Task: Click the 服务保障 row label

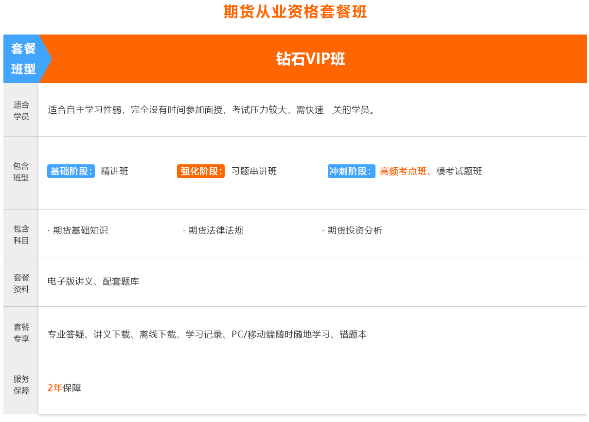Action: point(21,385)
